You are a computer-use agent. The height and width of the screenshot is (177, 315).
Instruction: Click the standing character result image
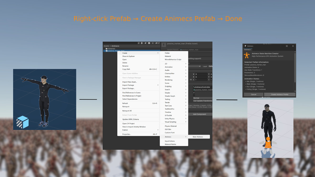click(270, 129)
